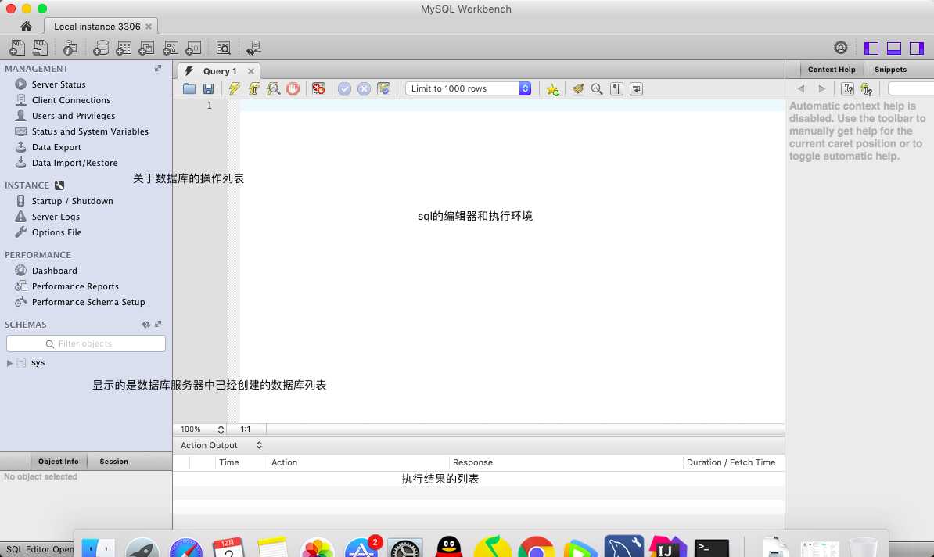Toggle bottom output panel visibility

coord(893,49)
